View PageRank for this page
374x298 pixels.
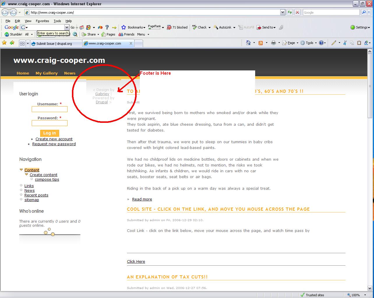155,27
